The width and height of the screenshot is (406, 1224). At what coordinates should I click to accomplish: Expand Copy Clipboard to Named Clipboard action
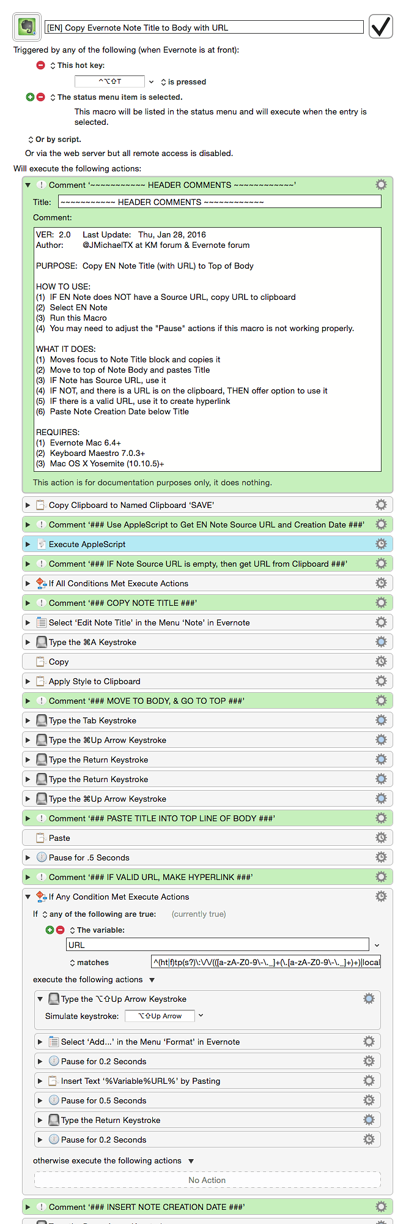coord(28,505)
